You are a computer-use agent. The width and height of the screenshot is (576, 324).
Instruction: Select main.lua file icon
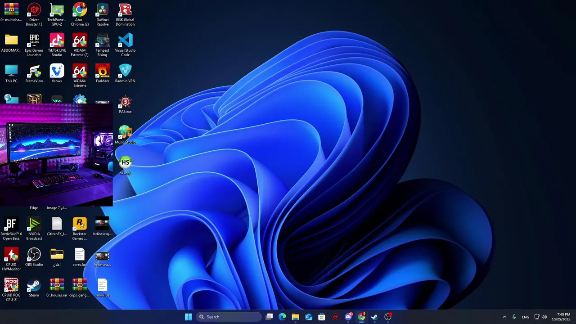(x=103, y=288)
